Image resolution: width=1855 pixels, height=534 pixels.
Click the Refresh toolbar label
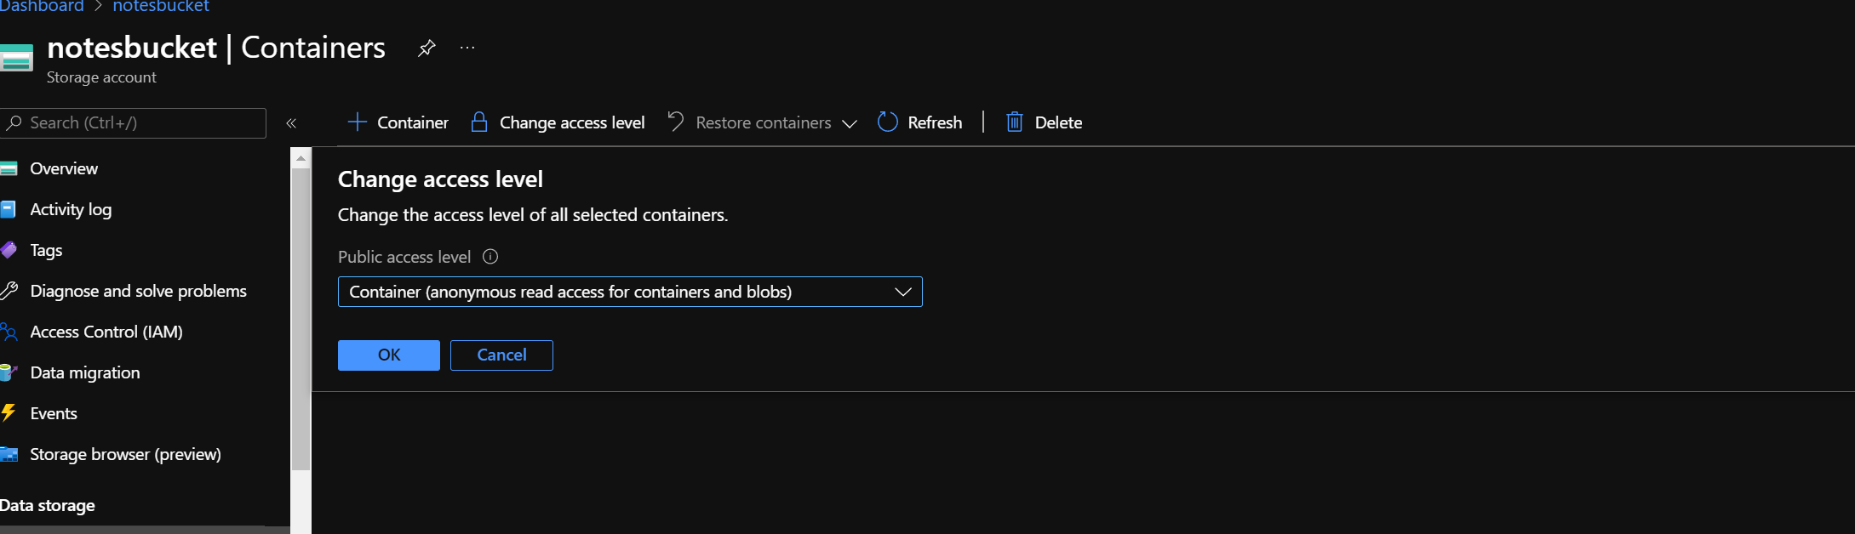[x=935, y=122]
